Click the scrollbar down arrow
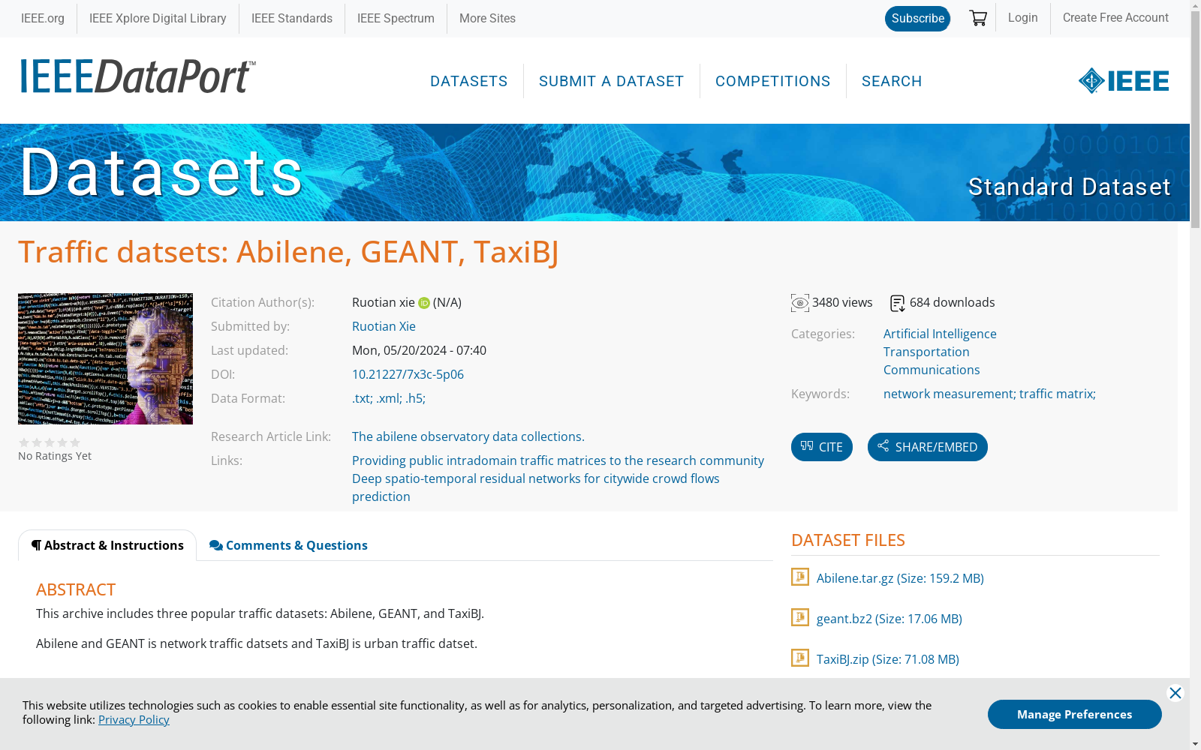Viewport: 1201px width, 750px height. click(x=1195, y=744)
